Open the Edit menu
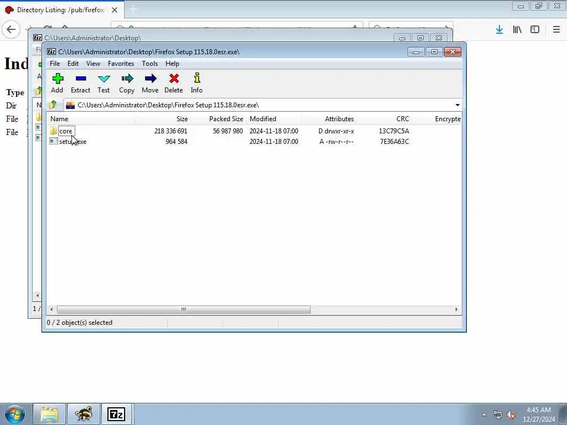 pyautogui.click(x=73, y=64)
